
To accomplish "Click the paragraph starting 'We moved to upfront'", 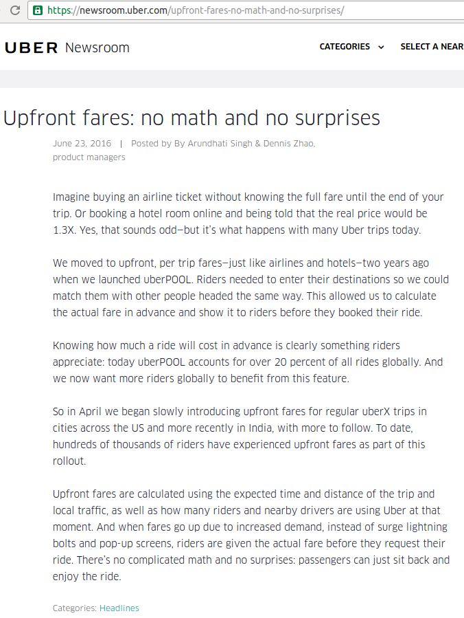I will (x=251, y=288).
